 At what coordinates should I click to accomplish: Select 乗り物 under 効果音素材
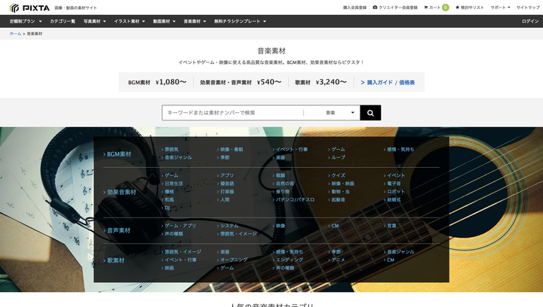[x=281, y=192]
